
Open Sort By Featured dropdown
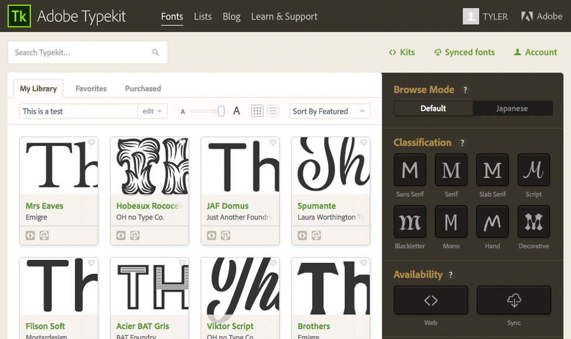(330, 111)
